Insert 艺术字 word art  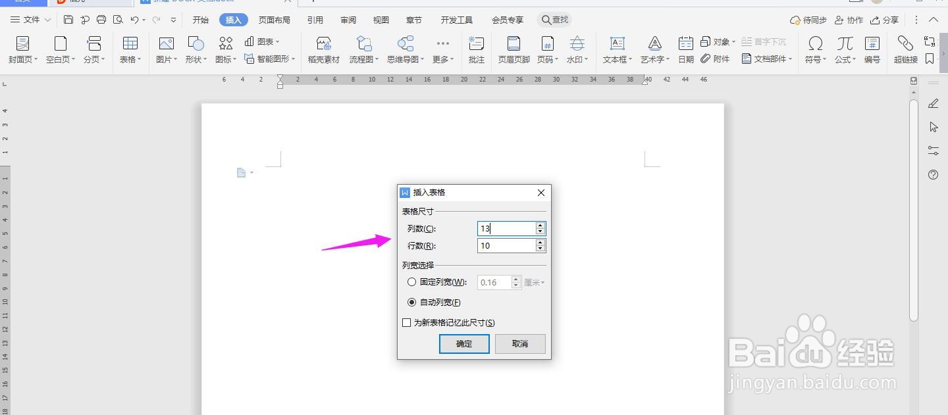[x=655, y=50]
